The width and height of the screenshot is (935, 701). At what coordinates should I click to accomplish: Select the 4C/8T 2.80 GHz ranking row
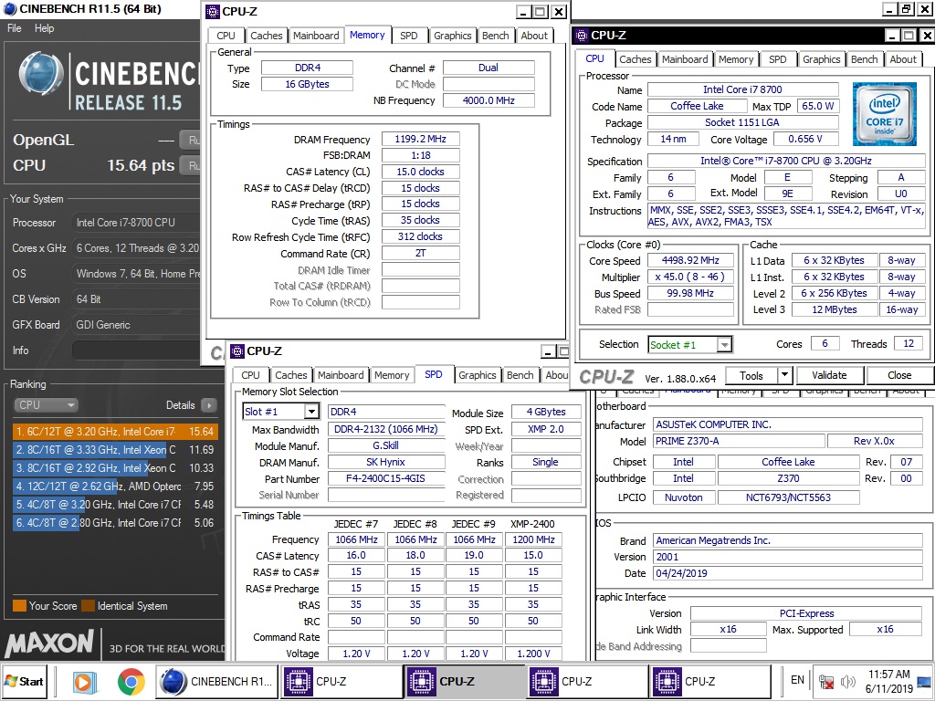(x=114, y=523)
